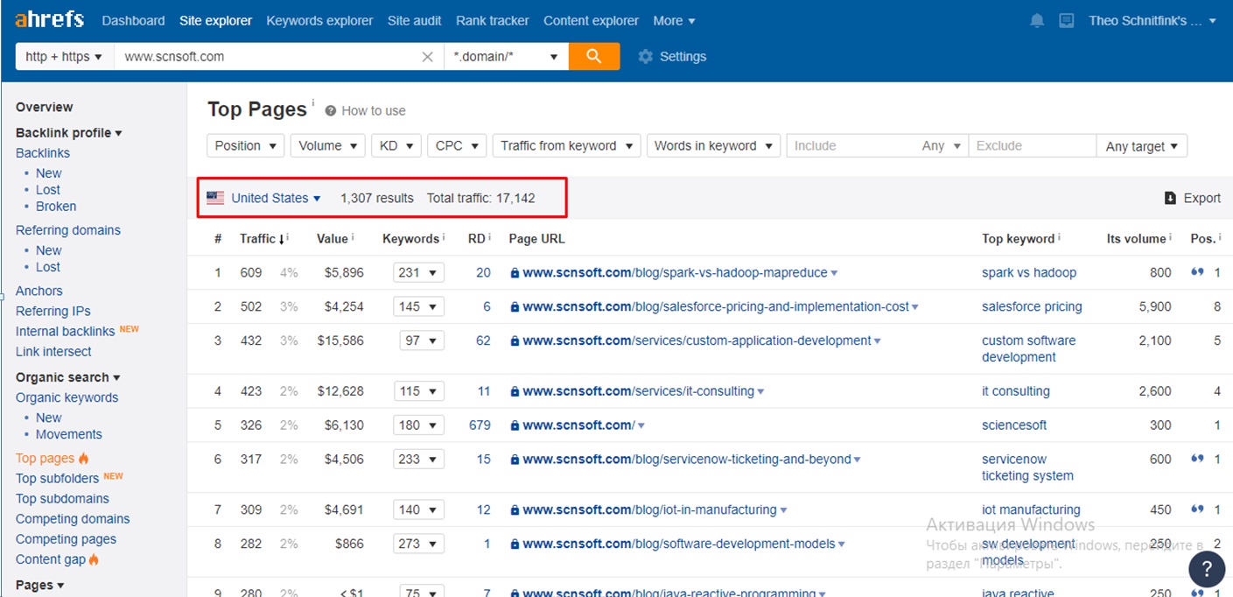Image resolution: width=1233 pixels, height=597 pixels.
Task: Click the featured snippet quote icon for spark vs hadoop
Action: click(x=1197, y=272)
